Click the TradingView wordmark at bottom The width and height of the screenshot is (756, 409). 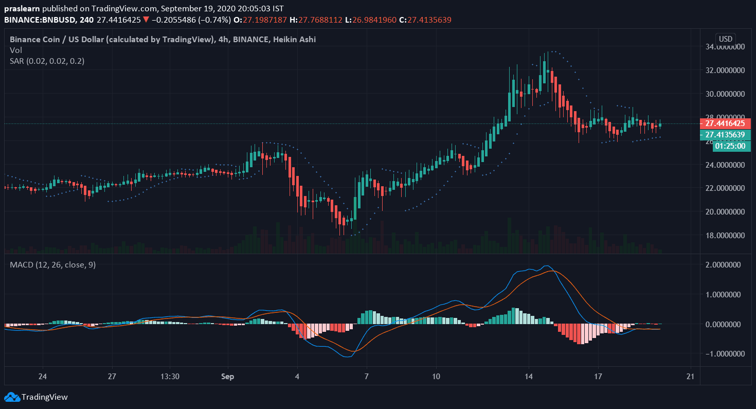coord(45,397)
